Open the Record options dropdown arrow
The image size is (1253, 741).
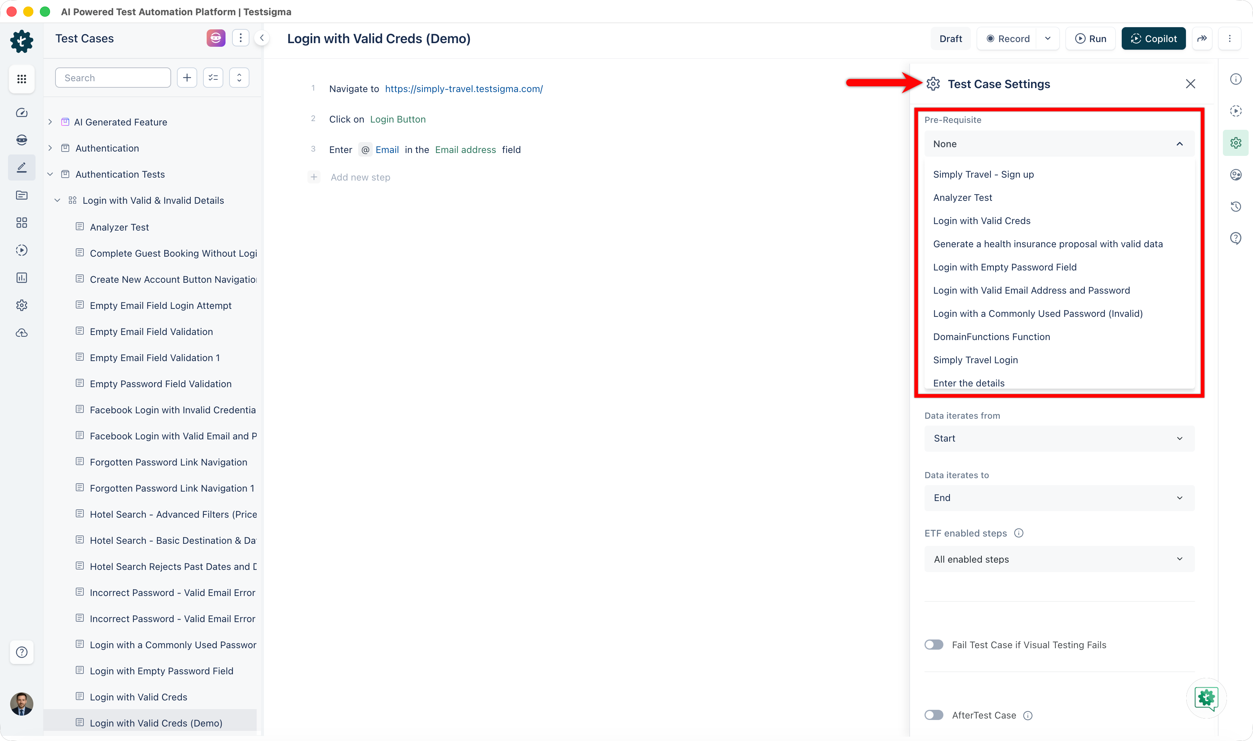1048,38
